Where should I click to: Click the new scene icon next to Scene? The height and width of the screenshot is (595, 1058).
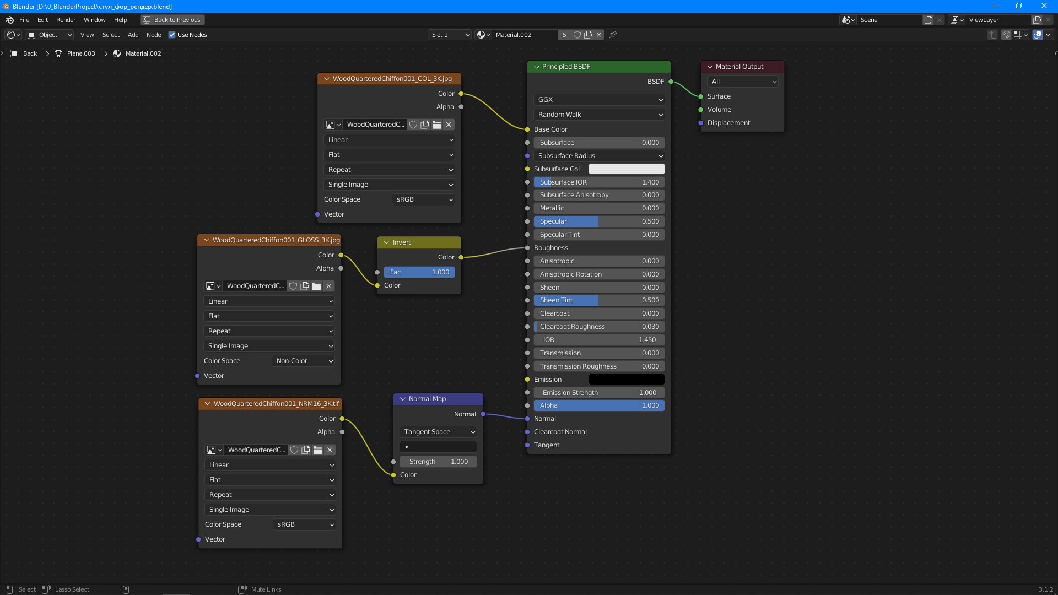click(x=929, y=20)
